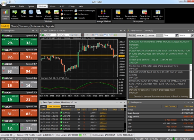
Task: Switch to the Orders tab in positions panel
Action: point(43,107)
